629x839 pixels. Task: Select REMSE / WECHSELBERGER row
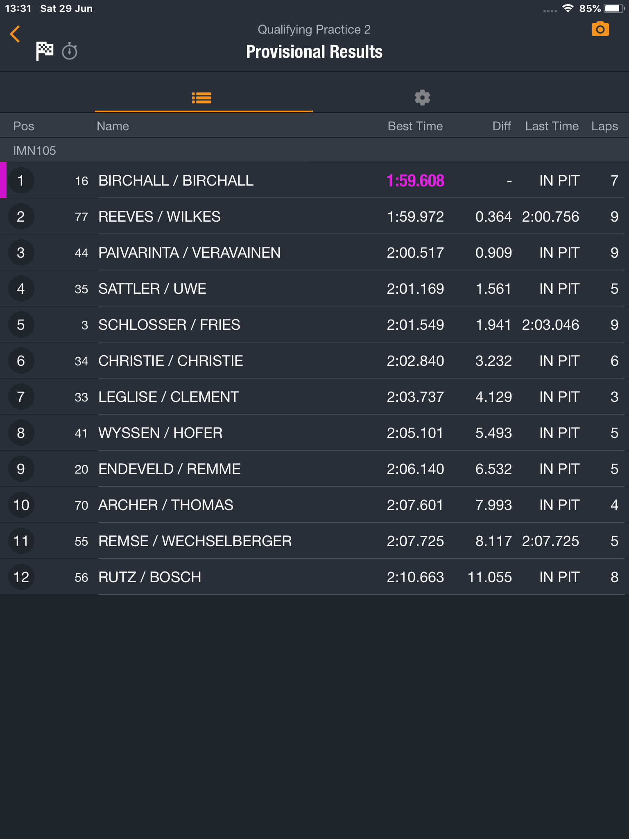click(x=314, y=541)
